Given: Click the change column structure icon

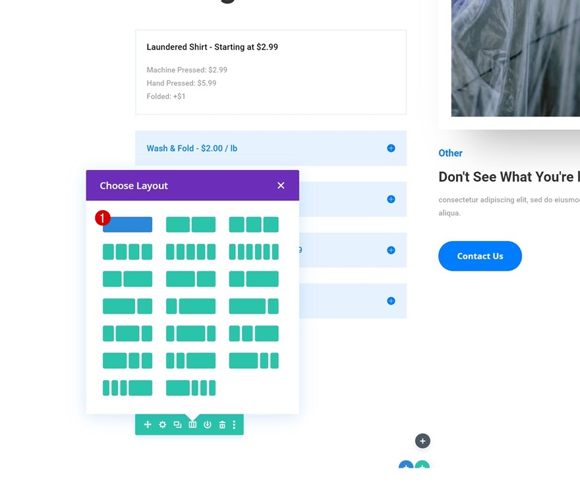Looking at the screenshot, I should [x=192, y=425].
